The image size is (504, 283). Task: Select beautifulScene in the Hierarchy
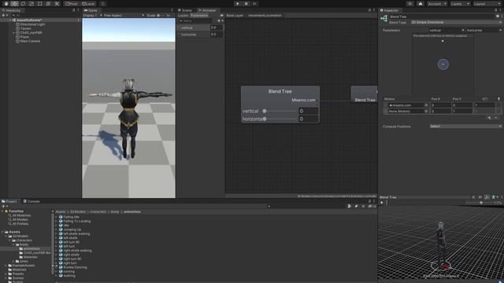(29, 20)
